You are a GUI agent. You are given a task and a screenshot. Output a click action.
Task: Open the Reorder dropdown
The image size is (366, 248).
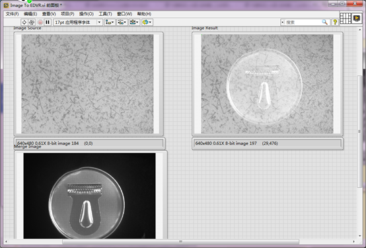147,22
